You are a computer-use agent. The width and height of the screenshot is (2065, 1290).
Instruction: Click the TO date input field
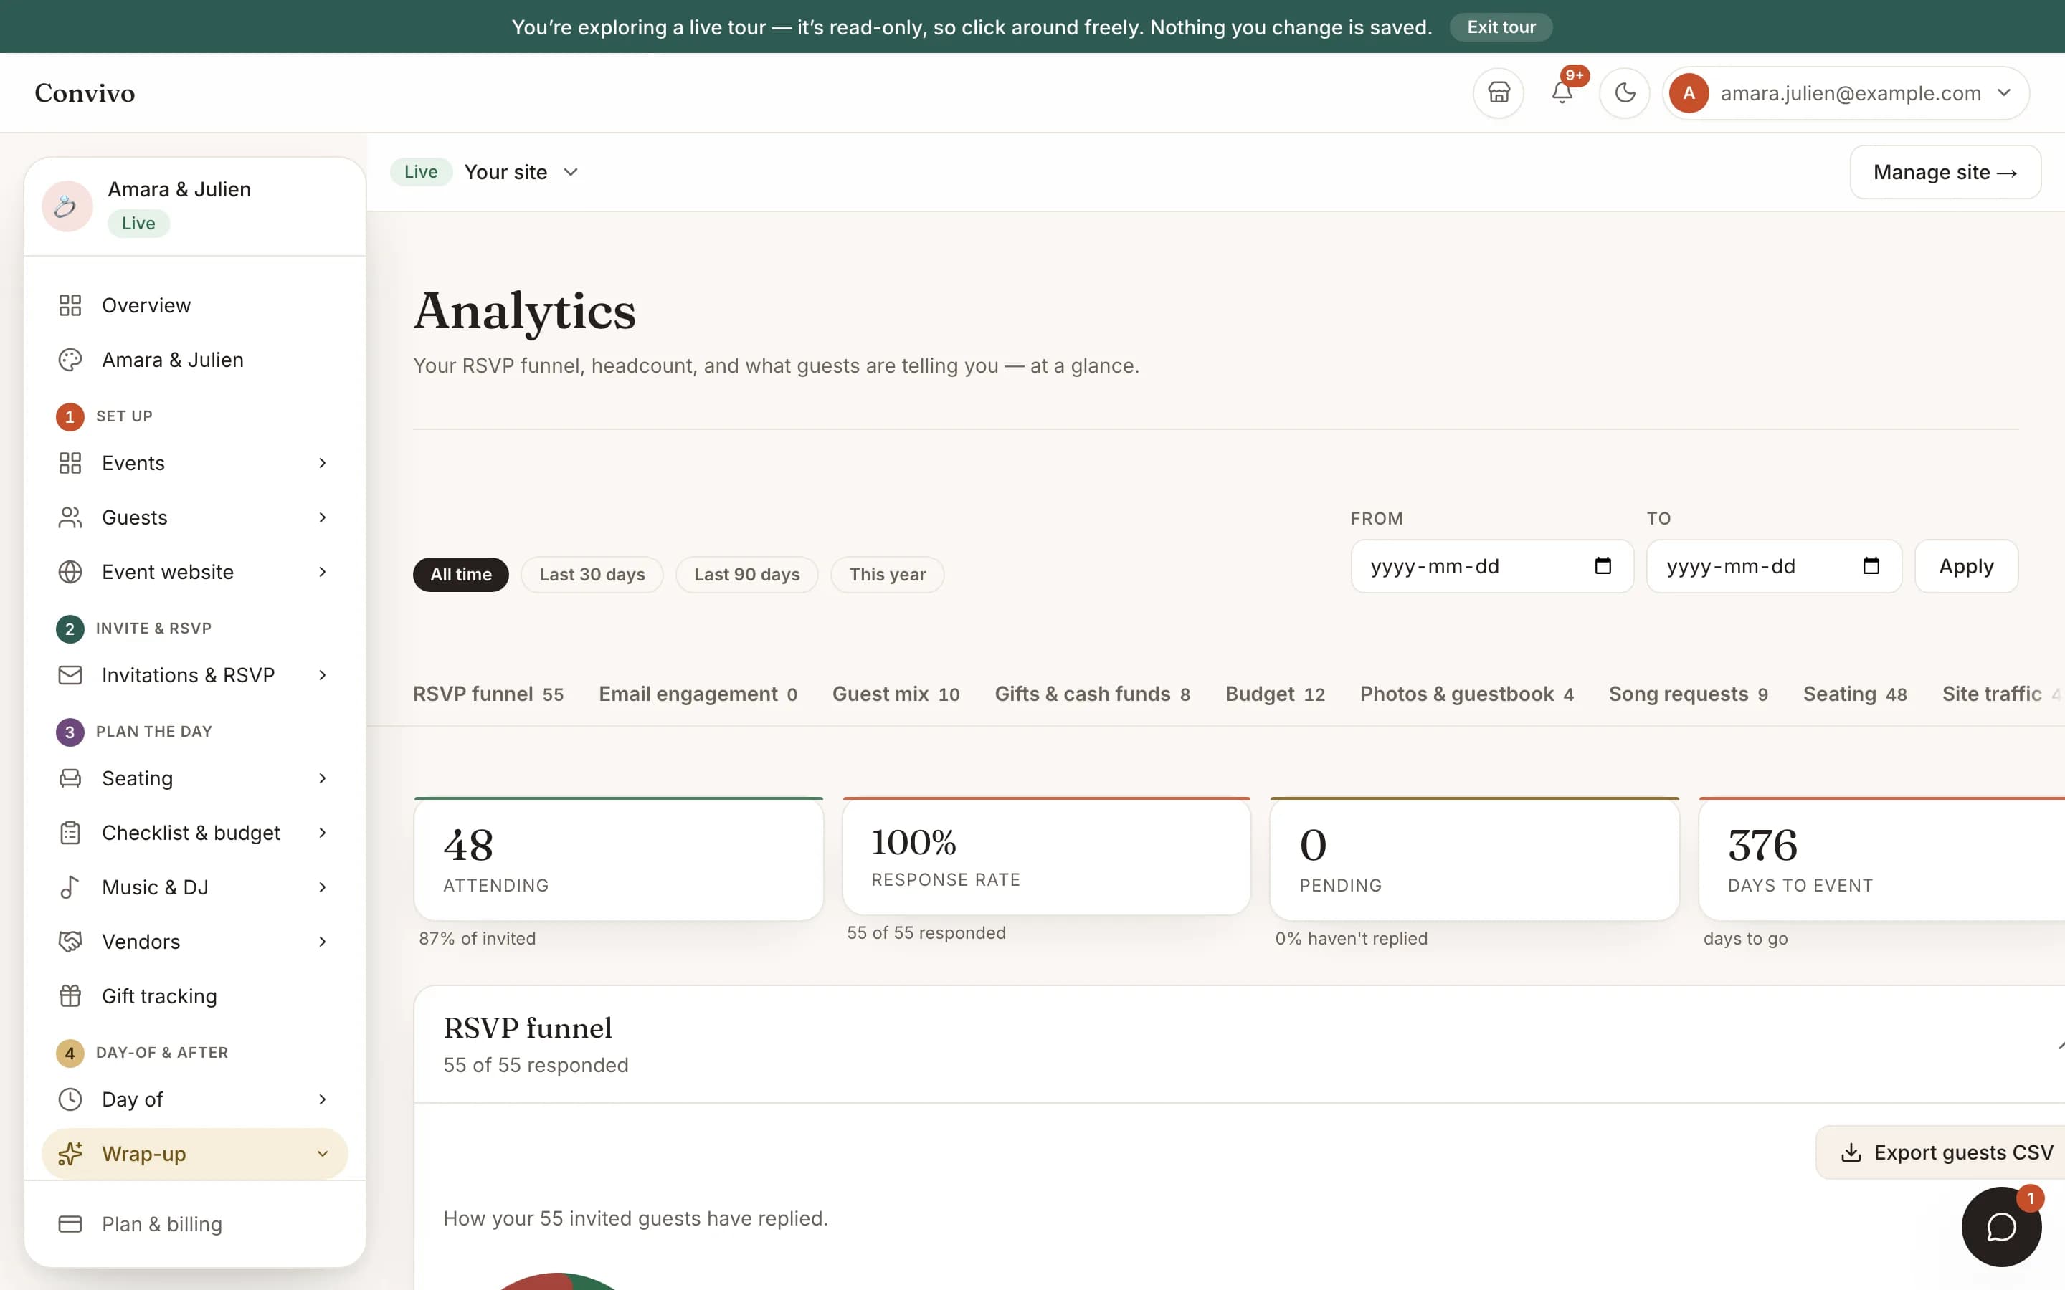pyautogui.click(x=1773, y=565)
